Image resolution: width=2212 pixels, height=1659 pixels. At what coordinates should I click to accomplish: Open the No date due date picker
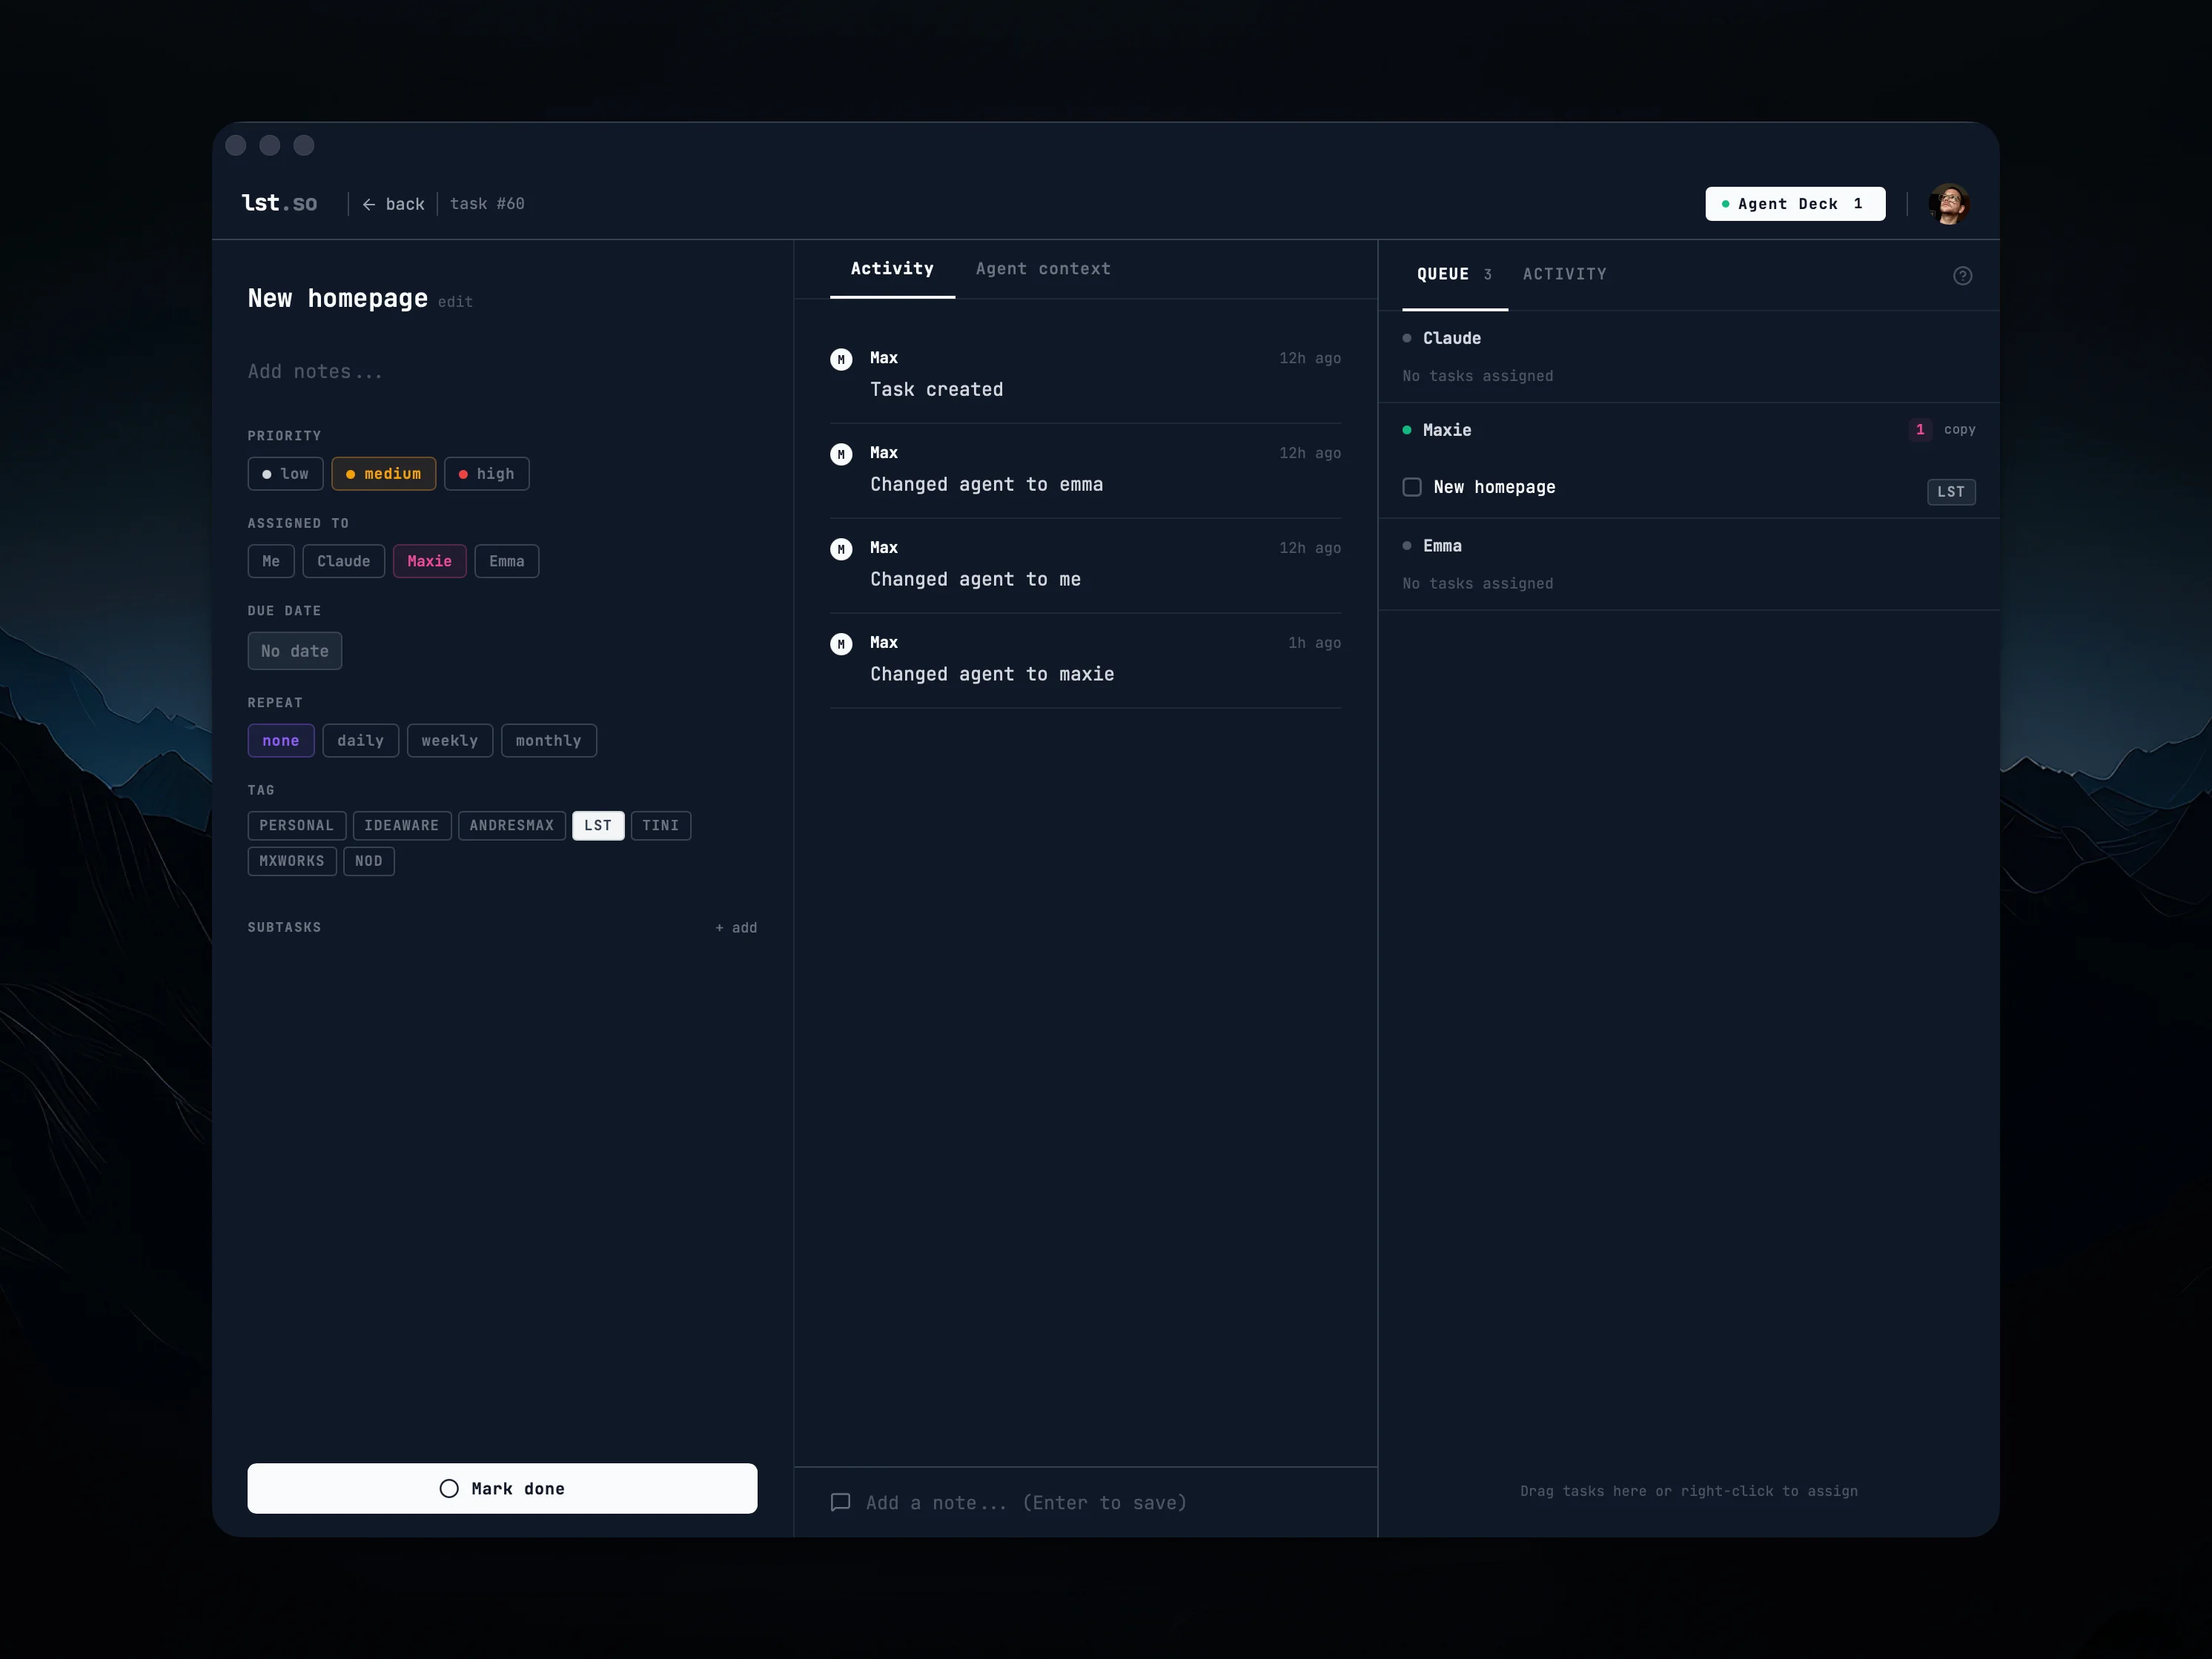tap(294, 650)
